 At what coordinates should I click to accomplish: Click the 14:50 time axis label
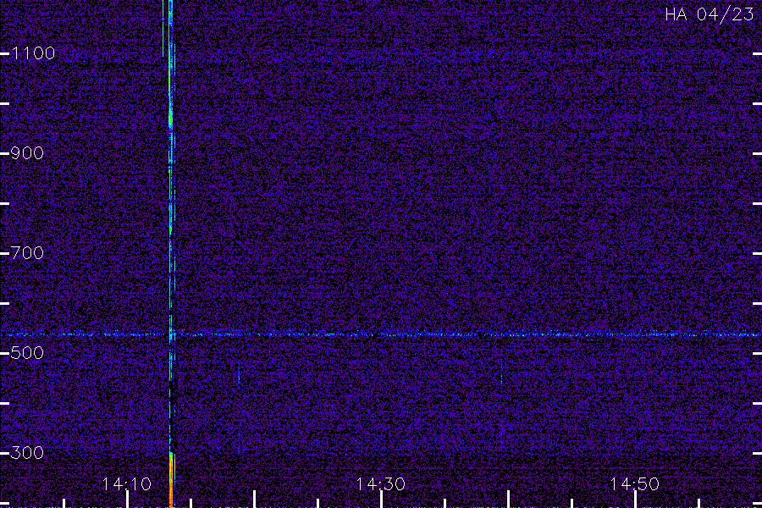pos(635,484)
